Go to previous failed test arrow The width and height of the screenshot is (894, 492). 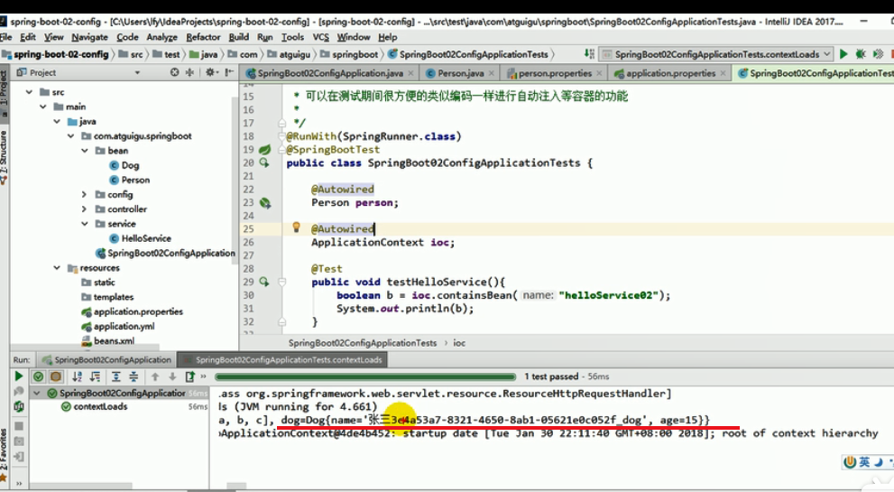pos(155,376)
